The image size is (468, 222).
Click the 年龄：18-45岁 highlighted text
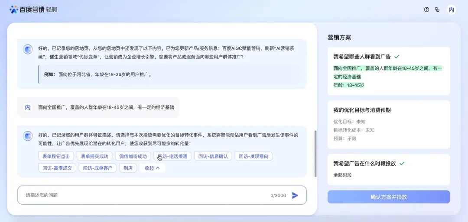click(349, 85)
